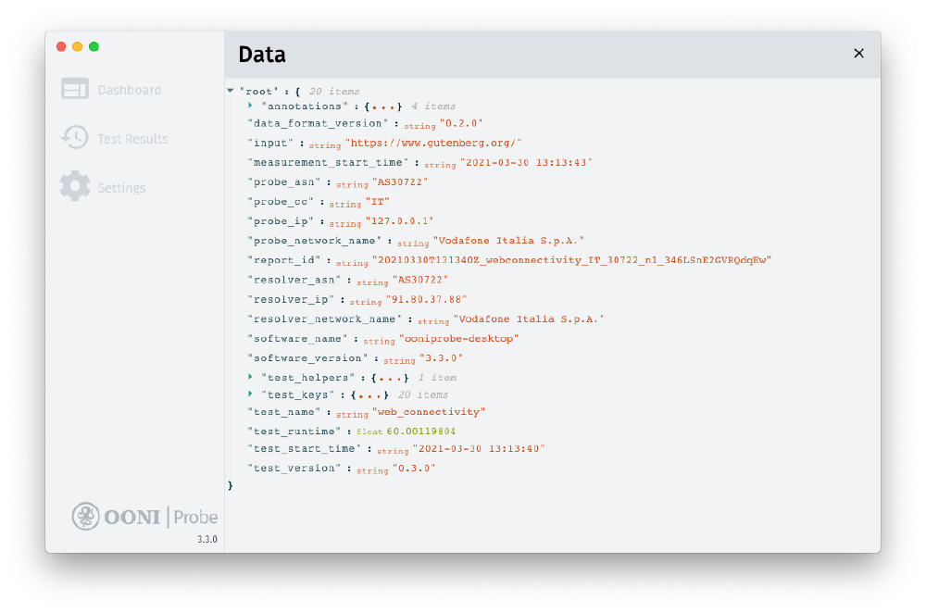The image size is (926, 613).
Task: Click the Settings gear icon
Action: pyautogui.click(x=75, y=186)
